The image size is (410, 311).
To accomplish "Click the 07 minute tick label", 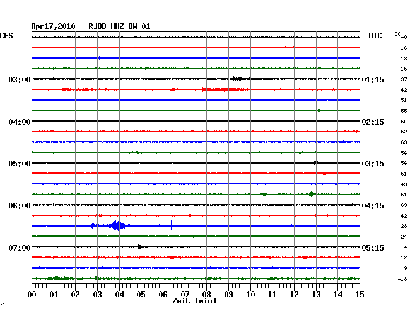I will [185, 295].
